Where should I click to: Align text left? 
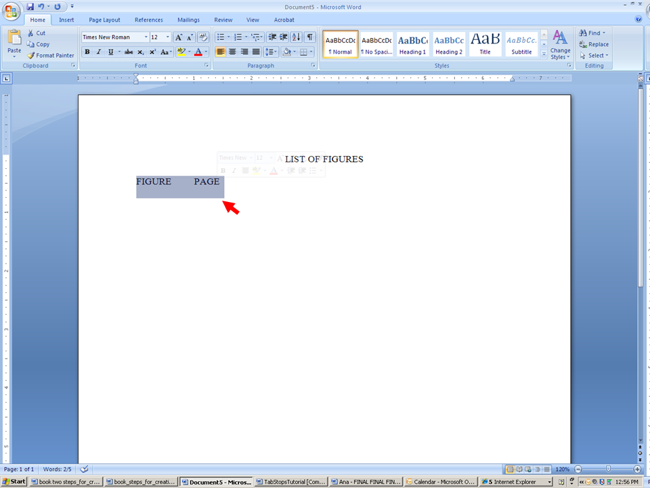(221, 52)
